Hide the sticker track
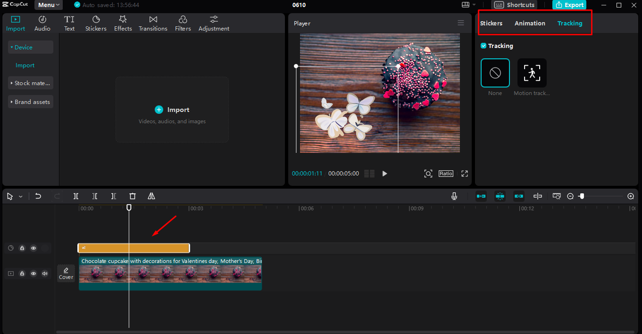This screenshot has height=334, width=642. [34, 248]
